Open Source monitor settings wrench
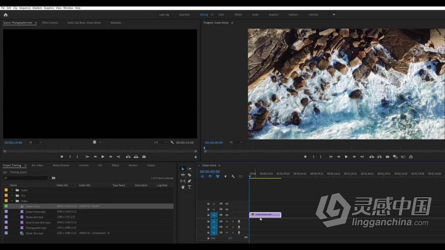 172,142
